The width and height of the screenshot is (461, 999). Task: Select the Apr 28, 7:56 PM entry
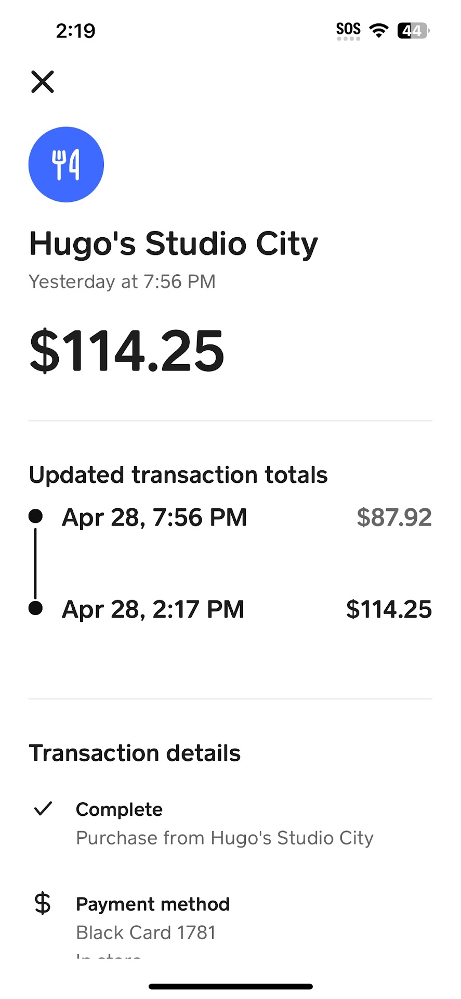pos(154,517)
